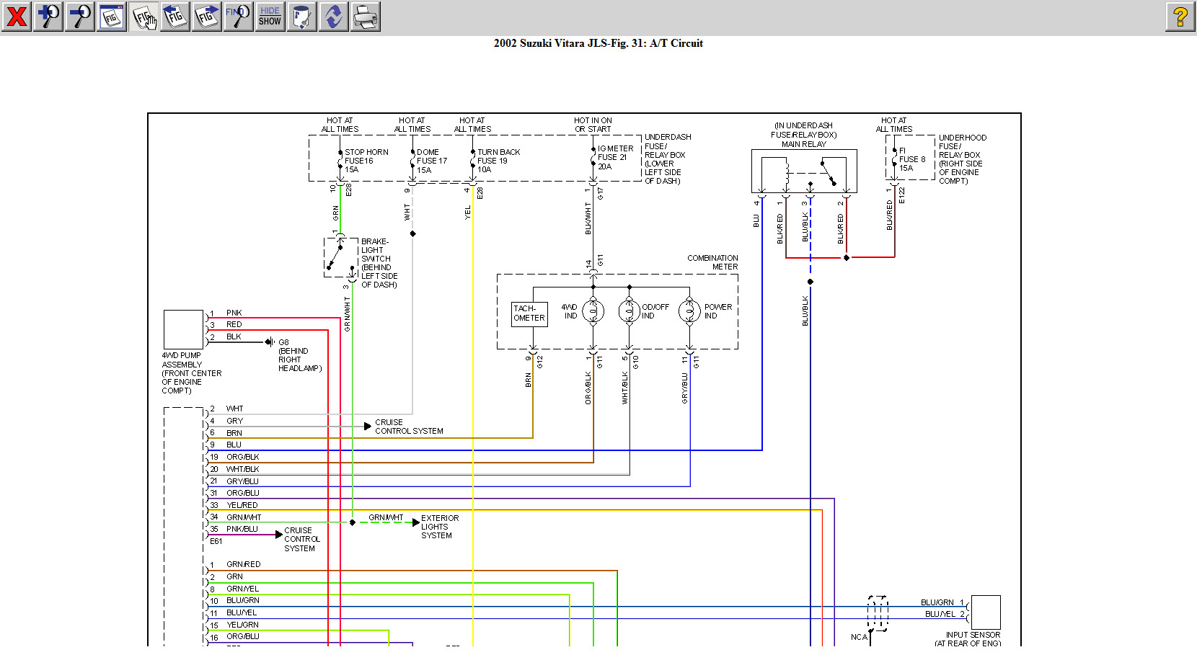Click the blue refresh arrows icon
The width and height of the screenshot is (1197, 660).
[x=333, y=16]
